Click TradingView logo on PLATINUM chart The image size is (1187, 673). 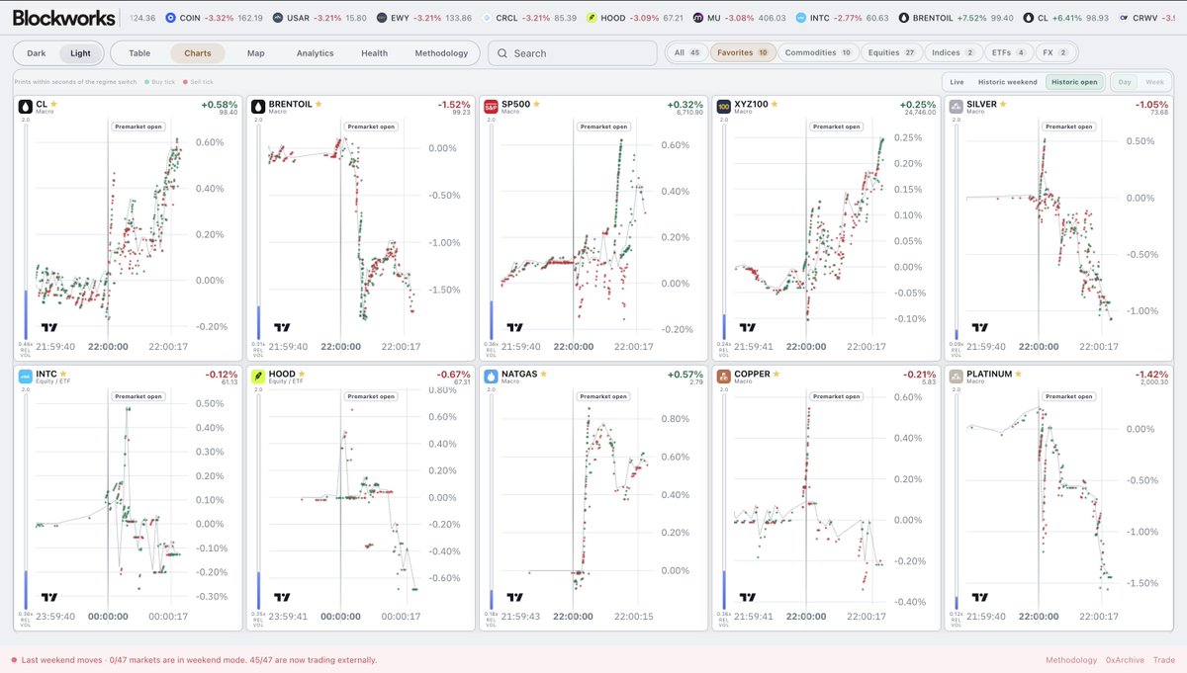pyautogui.click(x=980, y=597)
